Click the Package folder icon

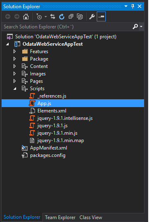click(x=25, y=59)
